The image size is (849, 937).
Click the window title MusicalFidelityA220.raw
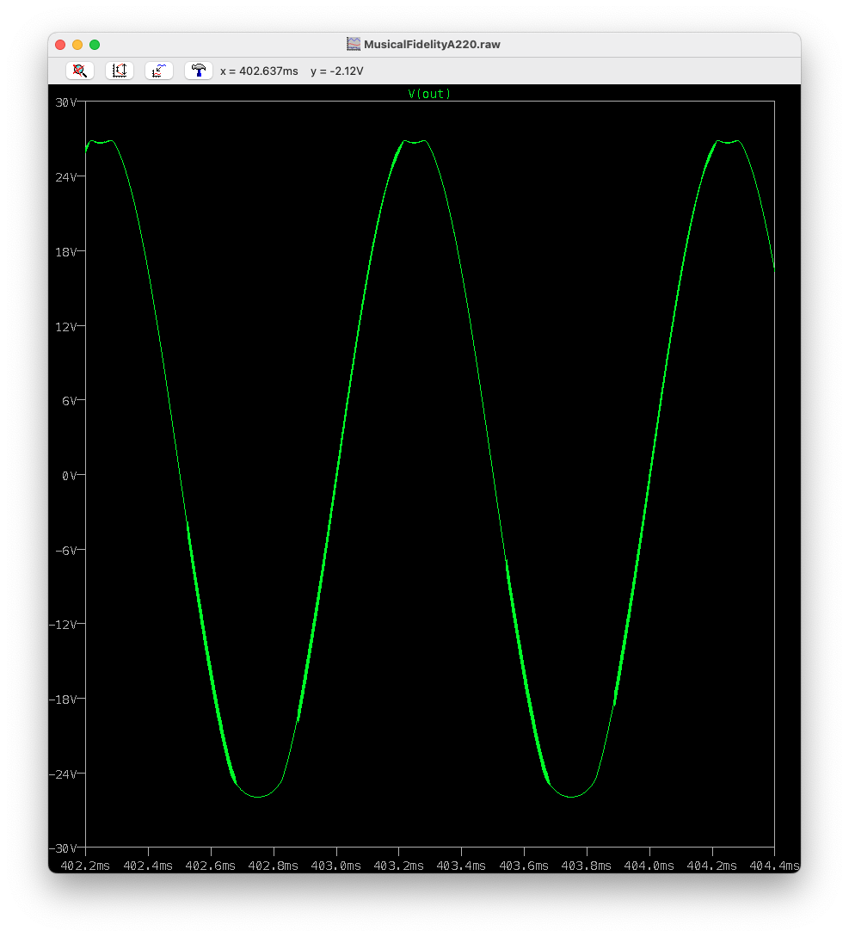click(x=432, y=44)
